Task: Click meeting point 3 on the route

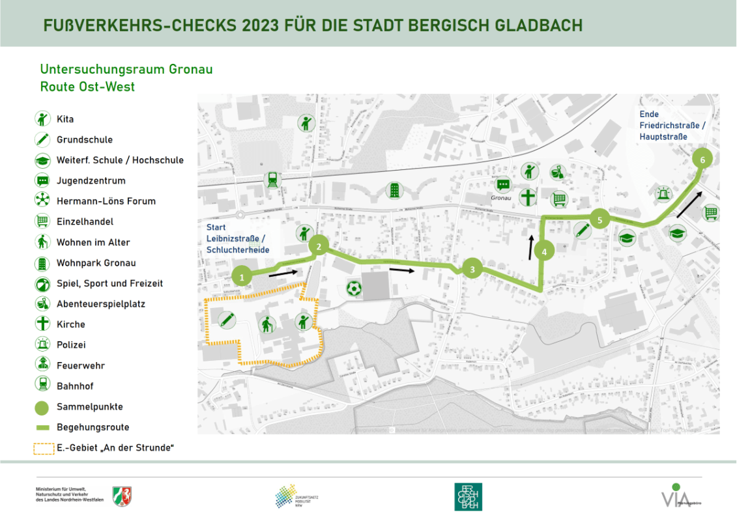Action: (x=472, y=268)
